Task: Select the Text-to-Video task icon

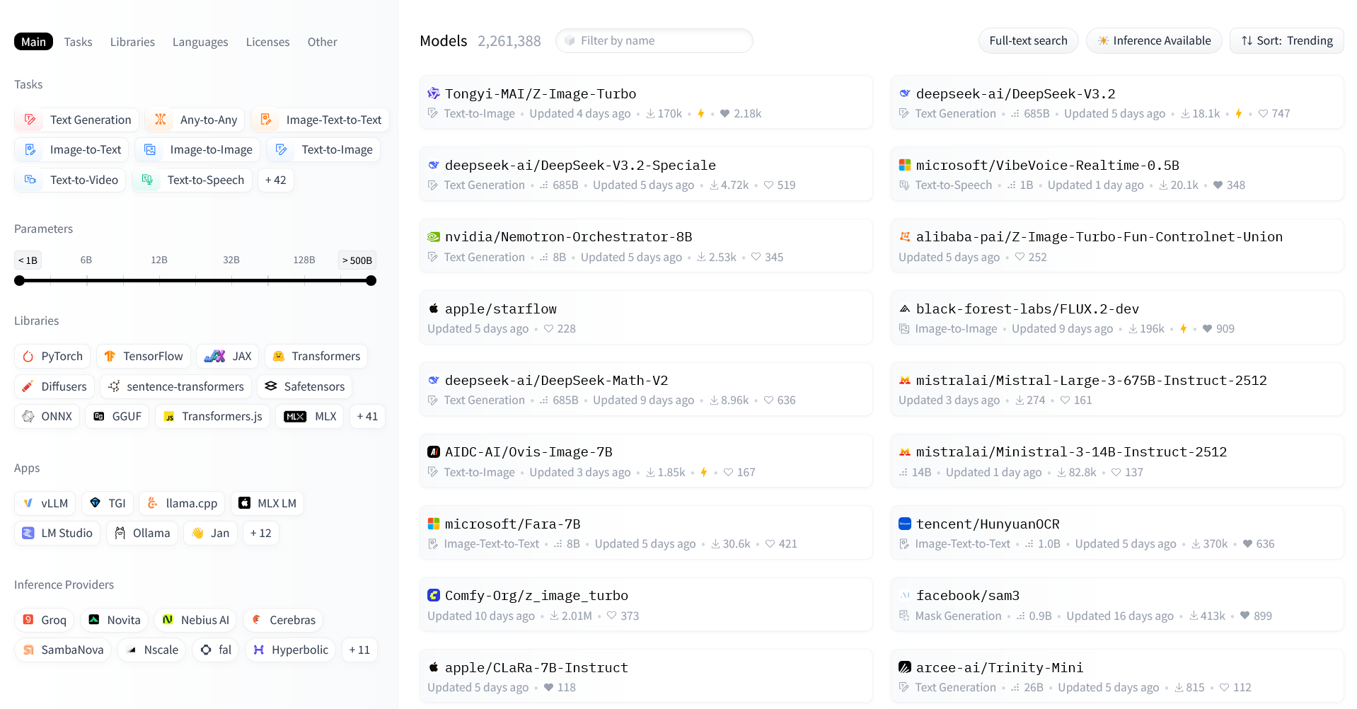Action: click(30, 180)
